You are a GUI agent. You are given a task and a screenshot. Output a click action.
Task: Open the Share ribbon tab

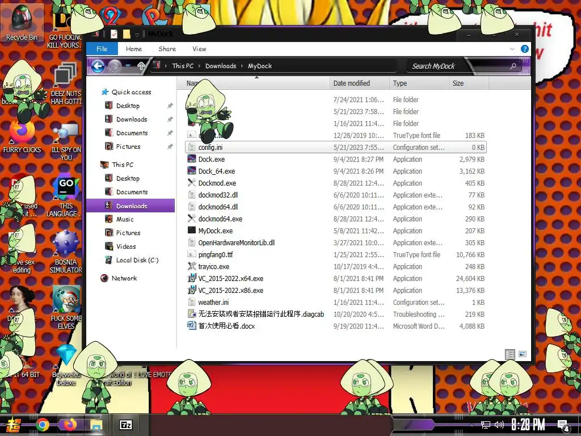pos(167,49)
